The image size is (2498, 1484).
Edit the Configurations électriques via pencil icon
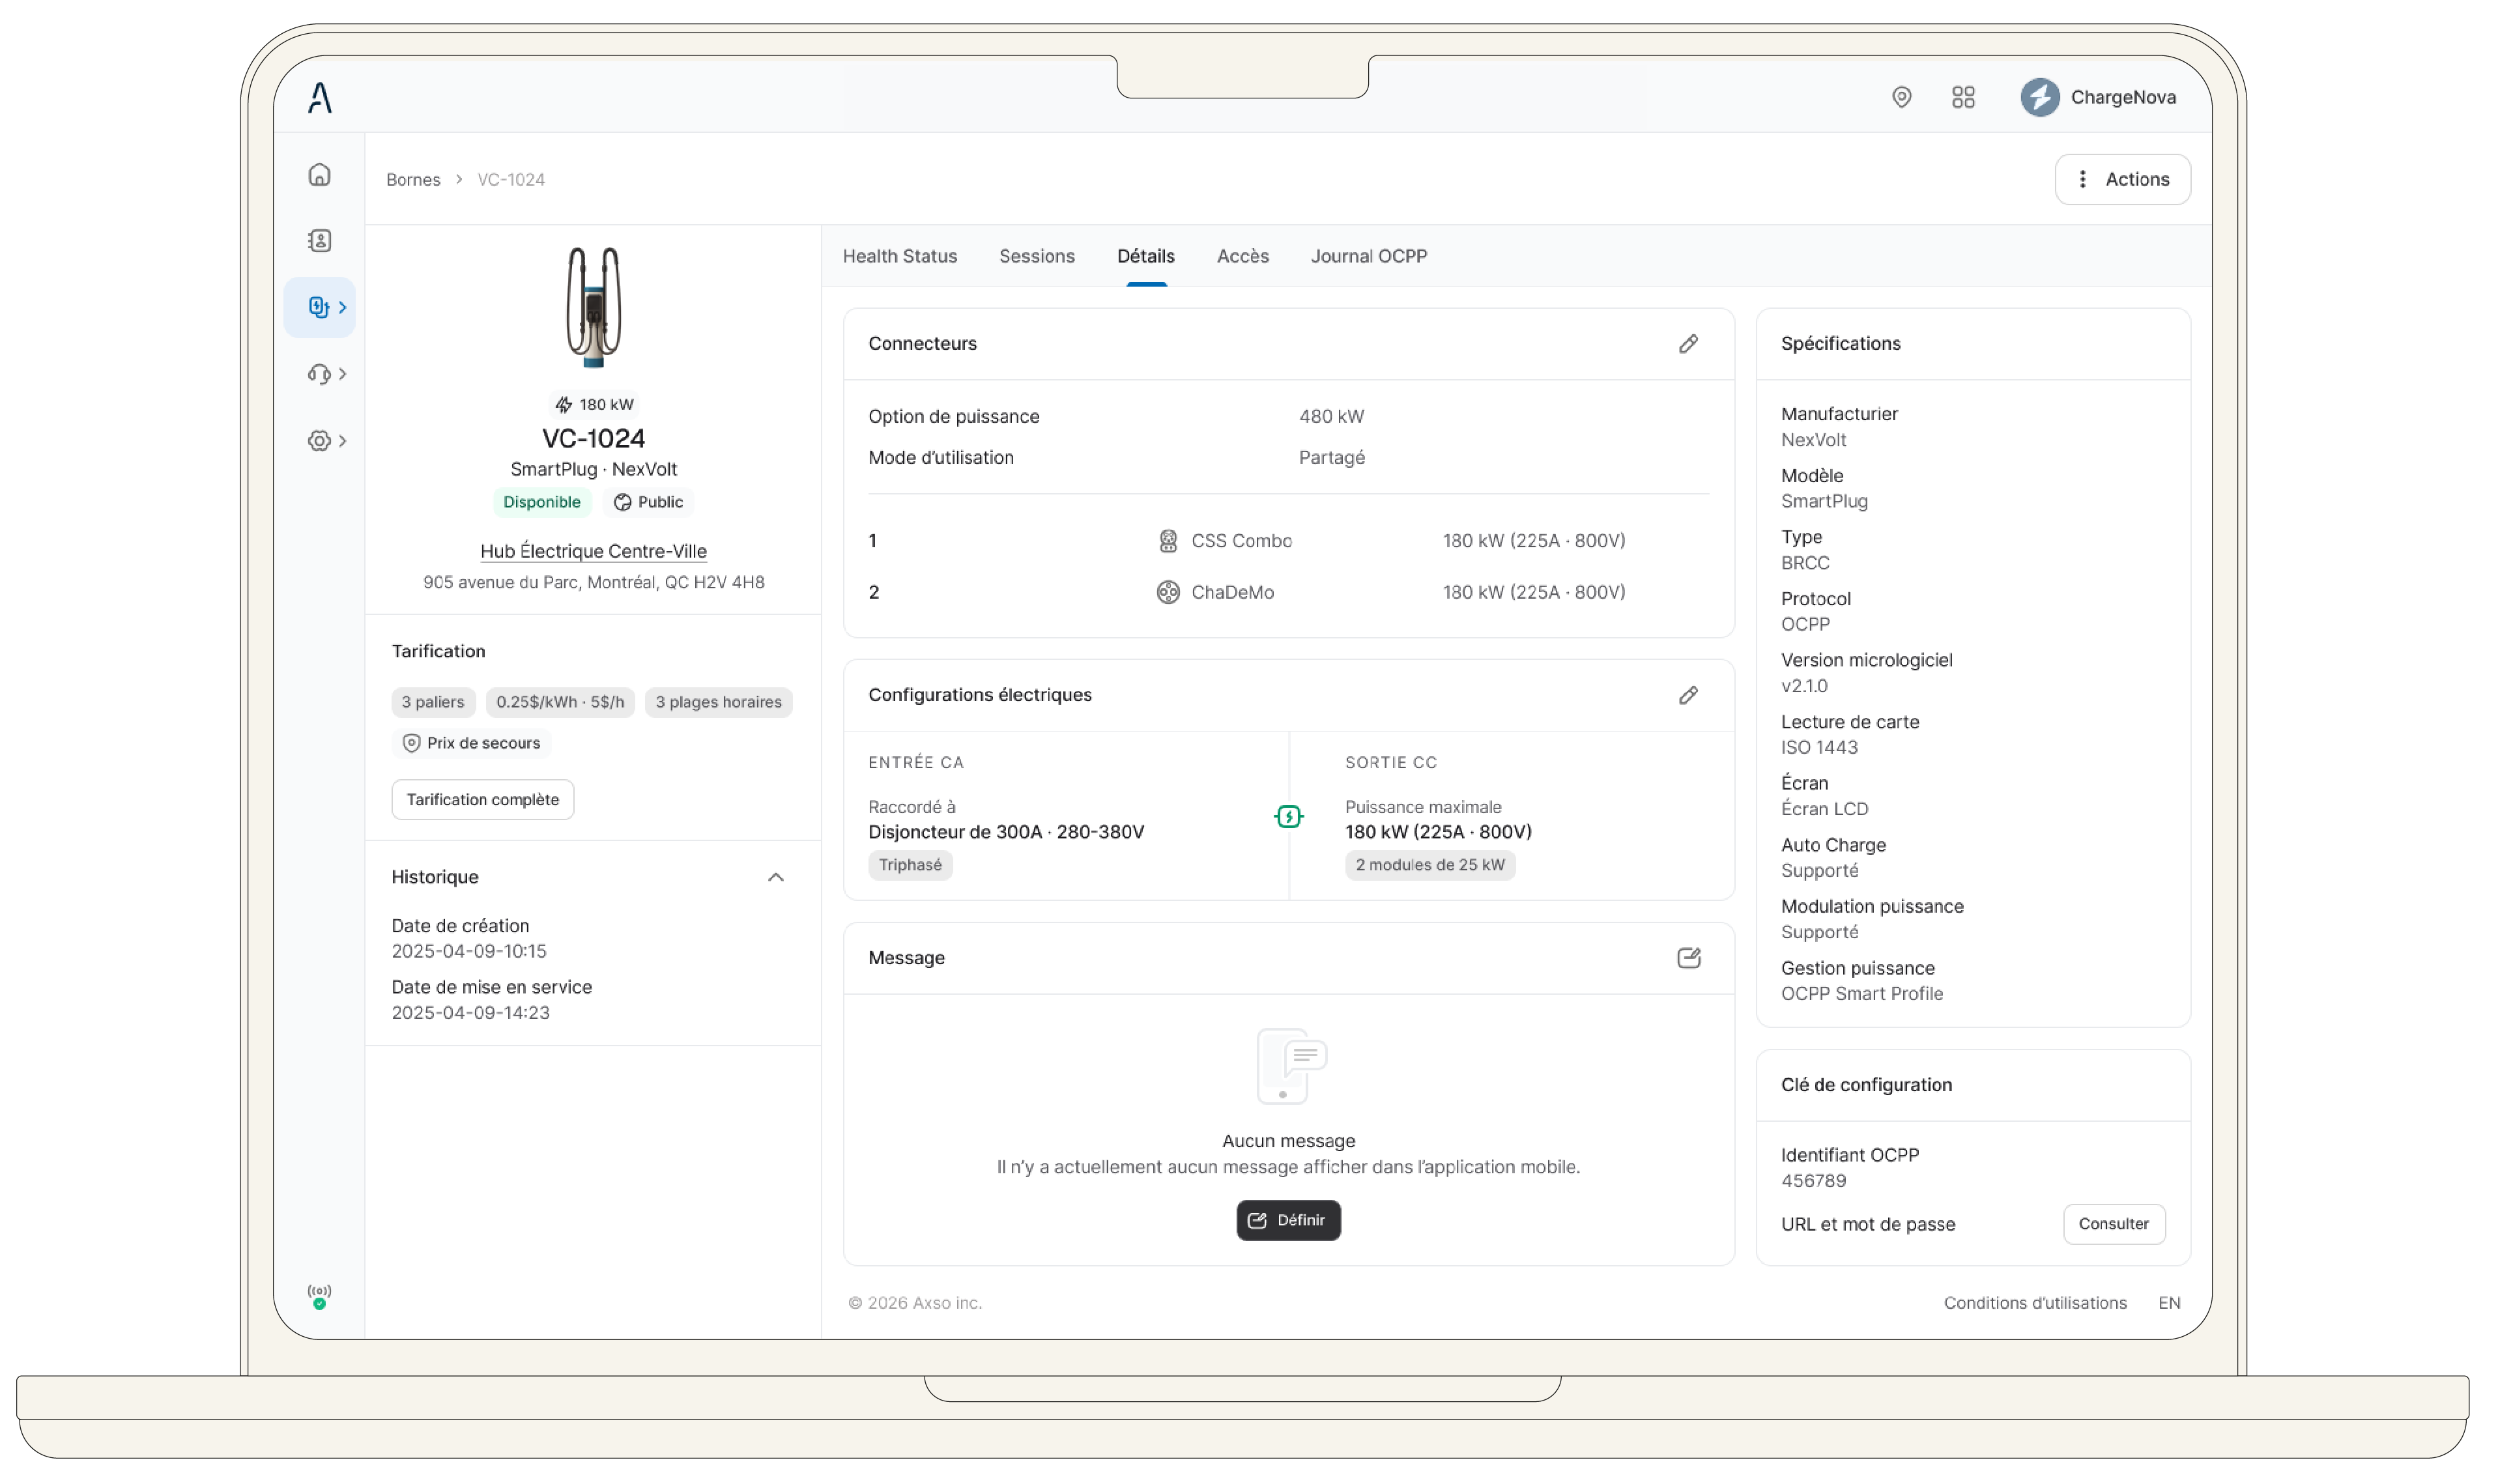1689,695
